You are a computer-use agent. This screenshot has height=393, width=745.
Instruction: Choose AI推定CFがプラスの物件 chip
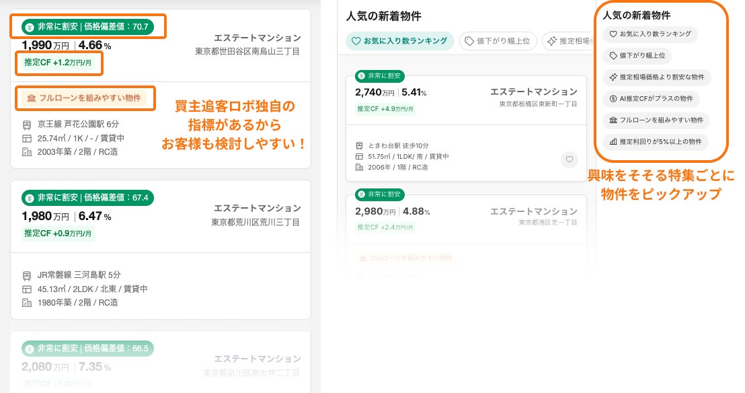pyautogui.click(x=651, y=99)
